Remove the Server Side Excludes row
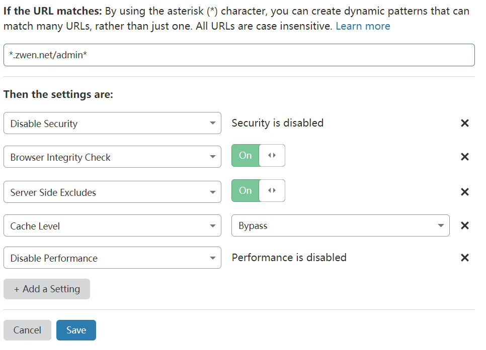486x350 pixels. [465, 192]
